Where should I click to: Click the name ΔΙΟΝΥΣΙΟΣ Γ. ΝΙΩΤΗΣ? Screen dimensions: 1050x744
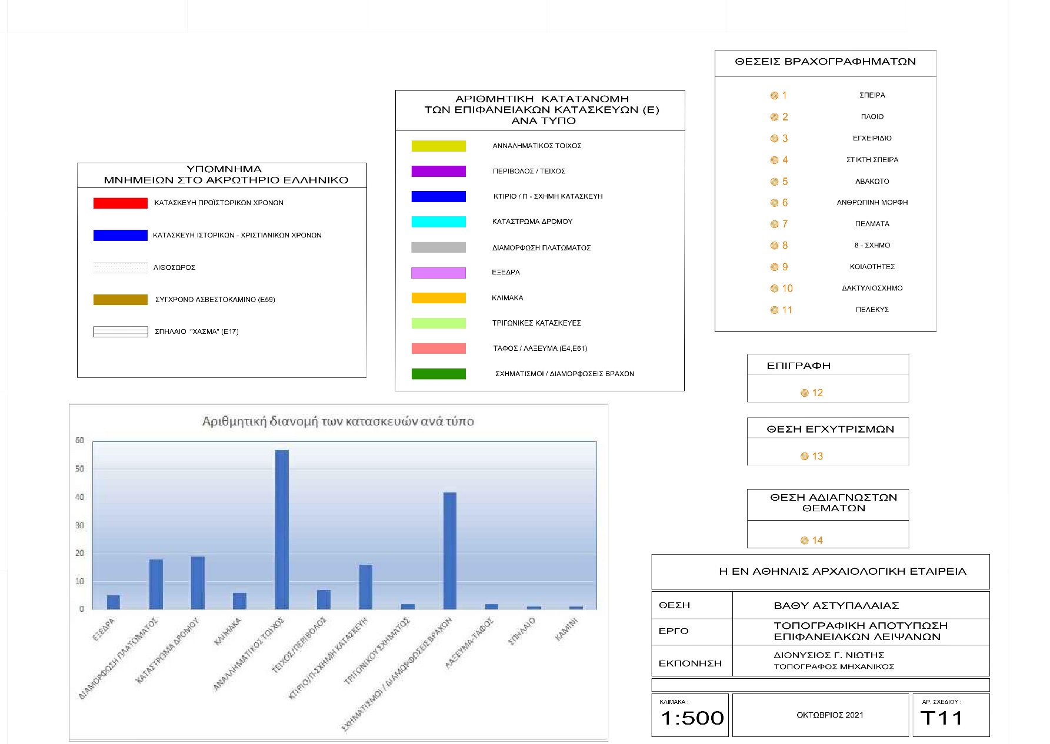click(x=829, y=655)
